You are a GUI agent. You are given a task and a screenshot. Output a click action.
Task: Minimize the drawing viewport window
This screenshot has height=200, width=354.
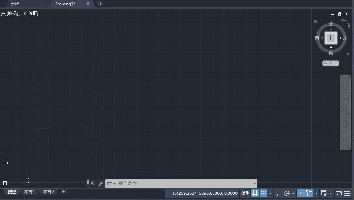click(x=332, y=14)
